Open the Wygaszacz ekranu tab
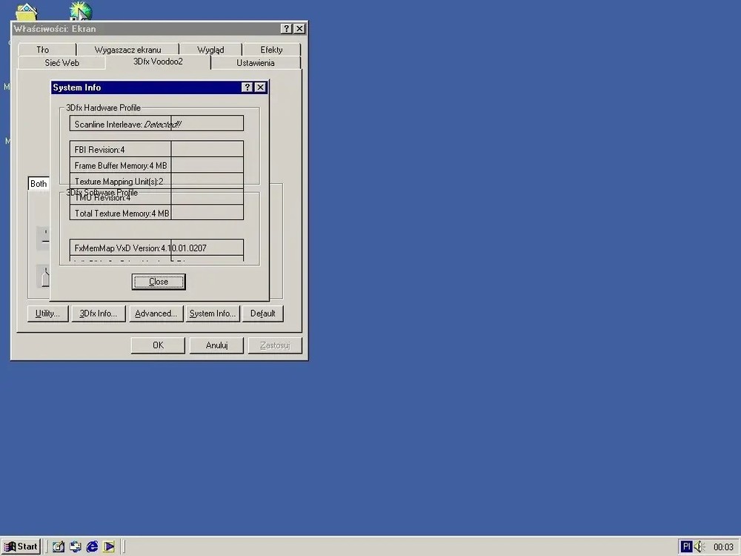 (127, 50)
